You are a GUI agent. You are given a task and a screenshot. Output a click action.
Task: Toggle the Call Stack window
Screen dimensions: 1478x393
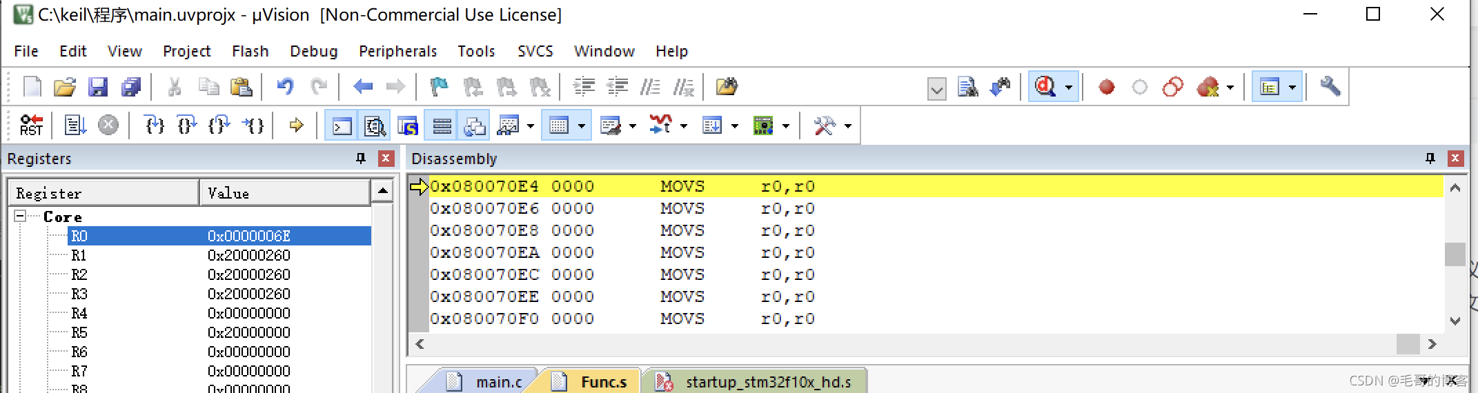pyautogui.click(x=475, y=125)
